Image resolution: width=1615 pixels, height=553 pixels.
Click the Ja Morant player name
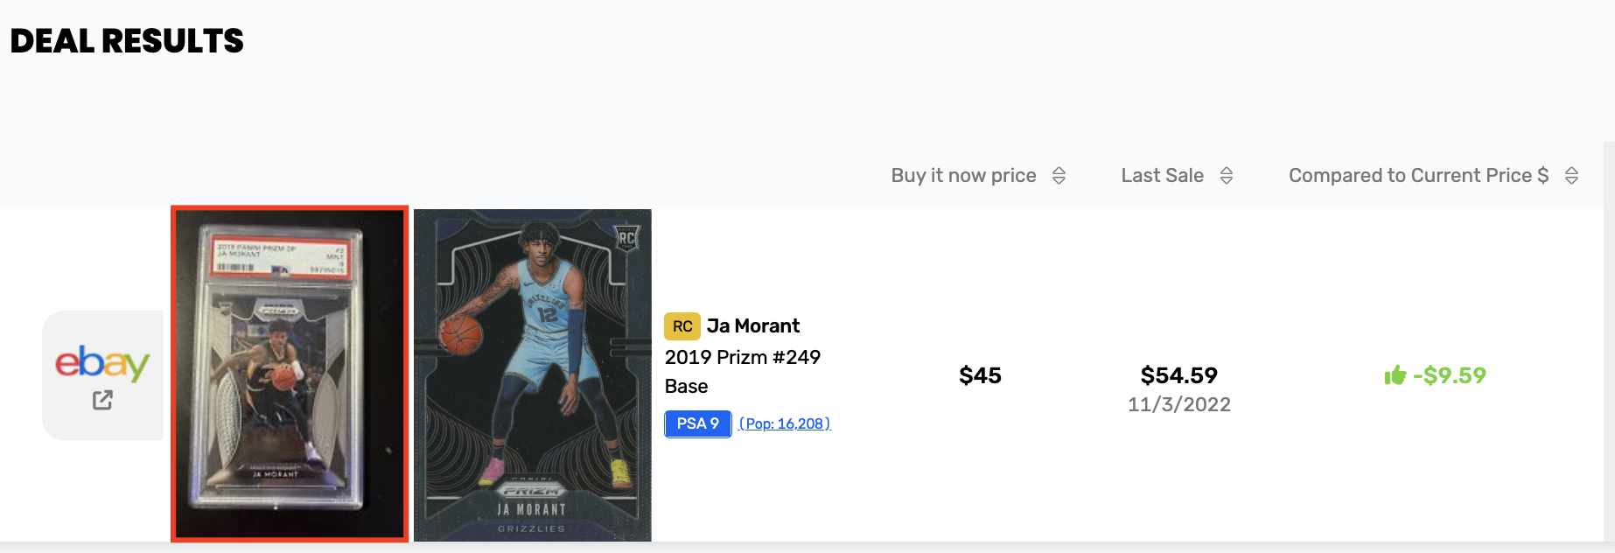754,325
